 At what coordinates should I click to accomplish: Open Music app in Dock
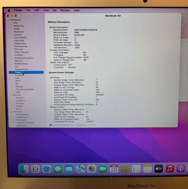click(x=170, y=168)
